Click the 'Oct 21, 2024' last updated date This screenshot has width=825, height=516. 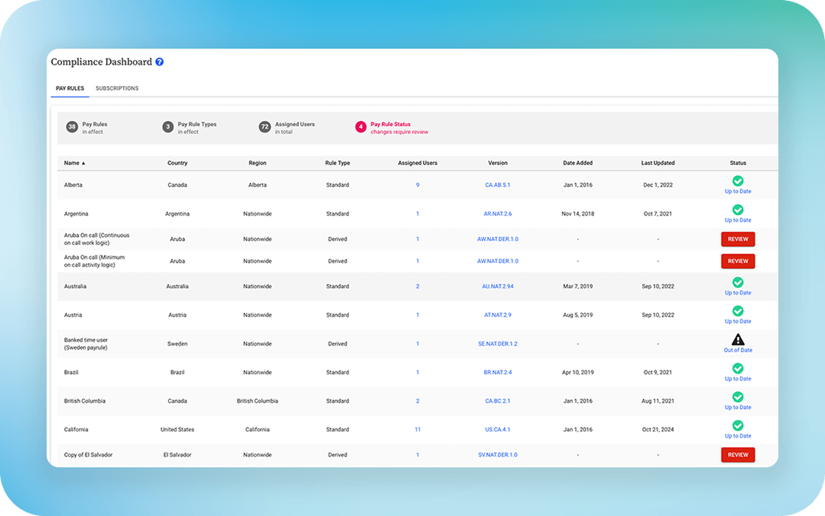click(x=658, y=430)
